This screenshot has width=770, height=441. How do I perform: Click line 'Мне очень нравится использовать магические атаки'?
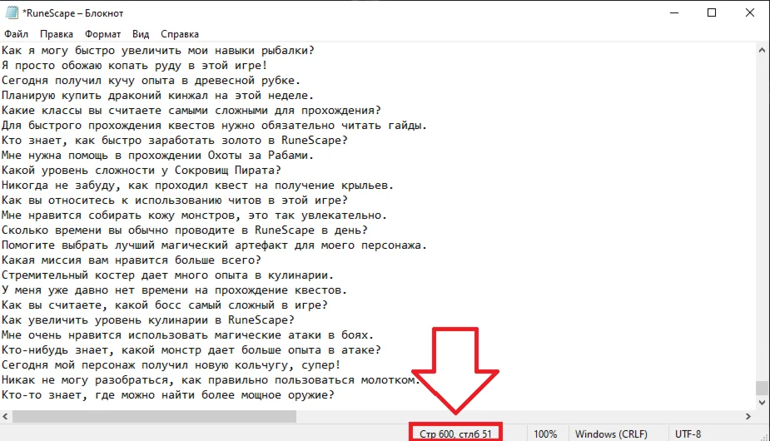pyautogui.click(x=187, y=335)
